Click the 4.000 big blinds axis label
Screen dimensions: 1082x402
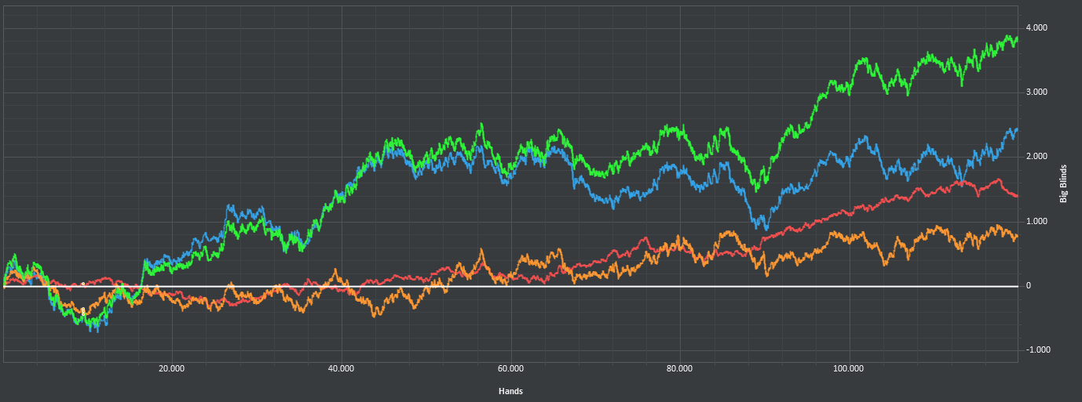[1036, 28]
